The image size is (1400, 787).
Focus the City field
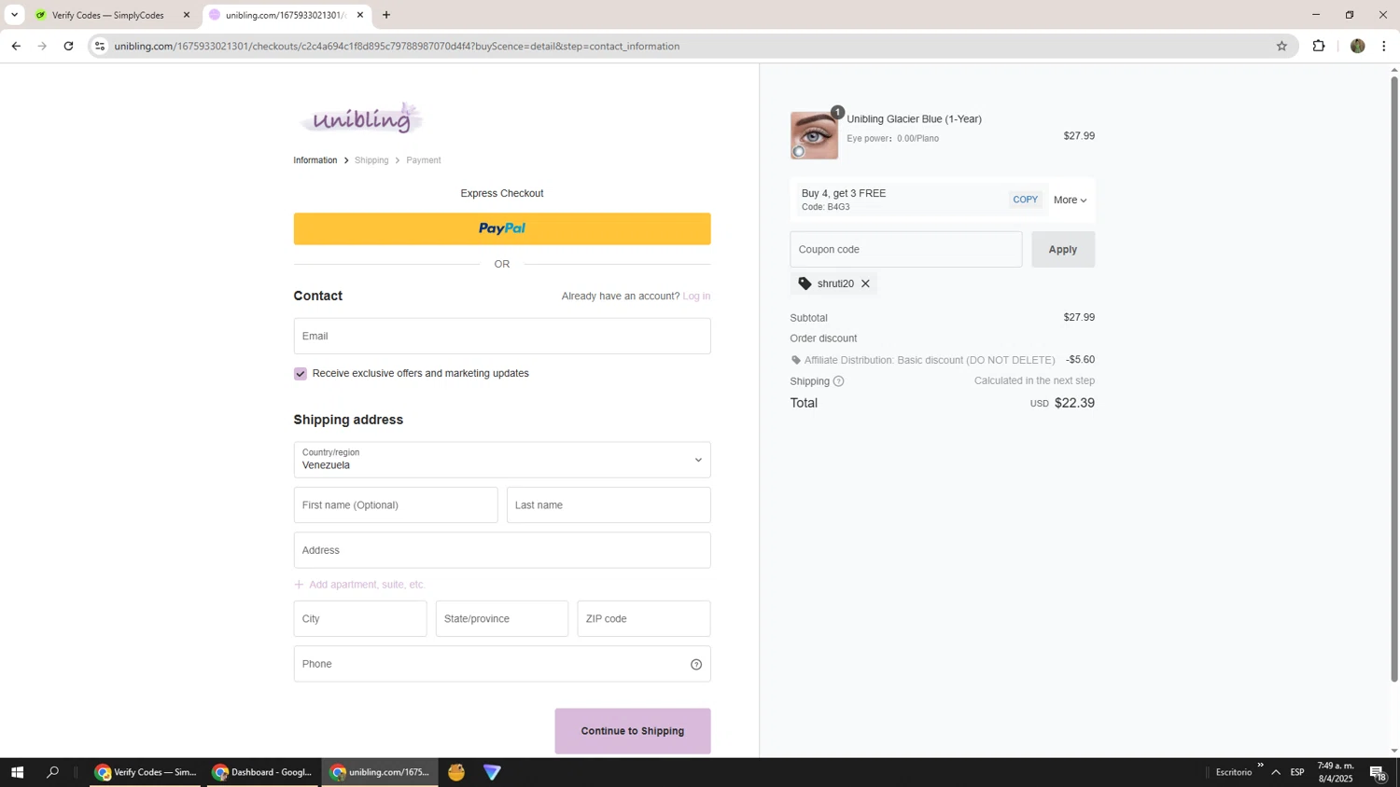tap(360, 619)
